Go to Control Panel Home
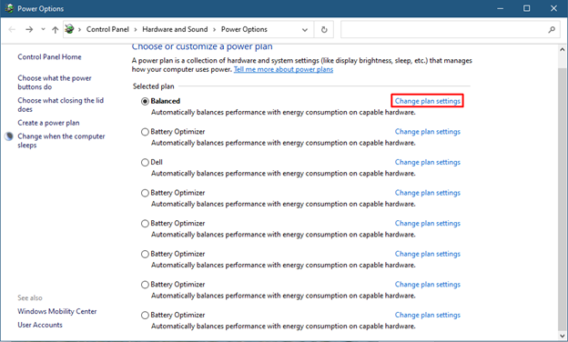Image resolution: width=568 pixels, height=342 pixels. pos(50,56)
